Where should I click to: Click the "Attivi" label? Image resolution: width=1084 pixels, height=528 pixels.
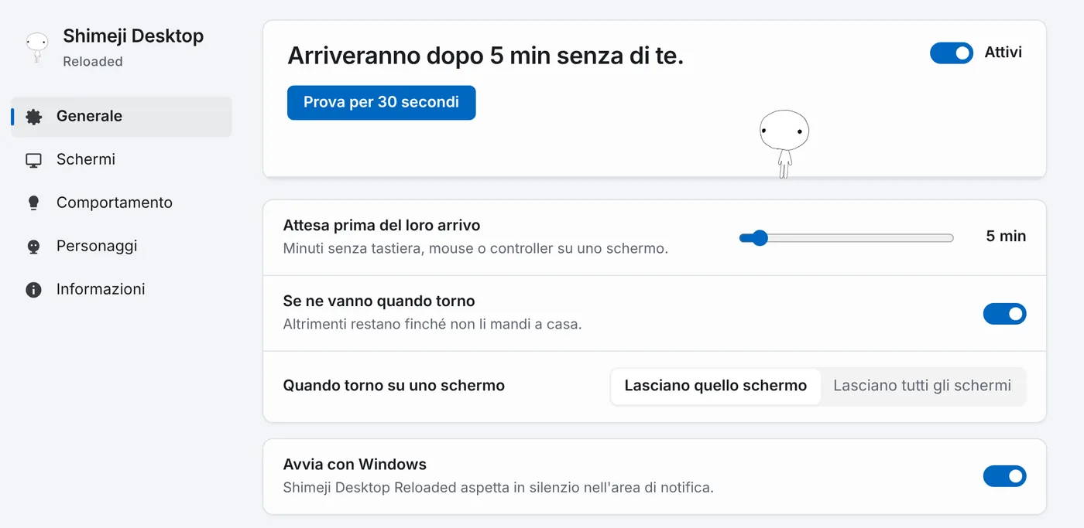1003,53
